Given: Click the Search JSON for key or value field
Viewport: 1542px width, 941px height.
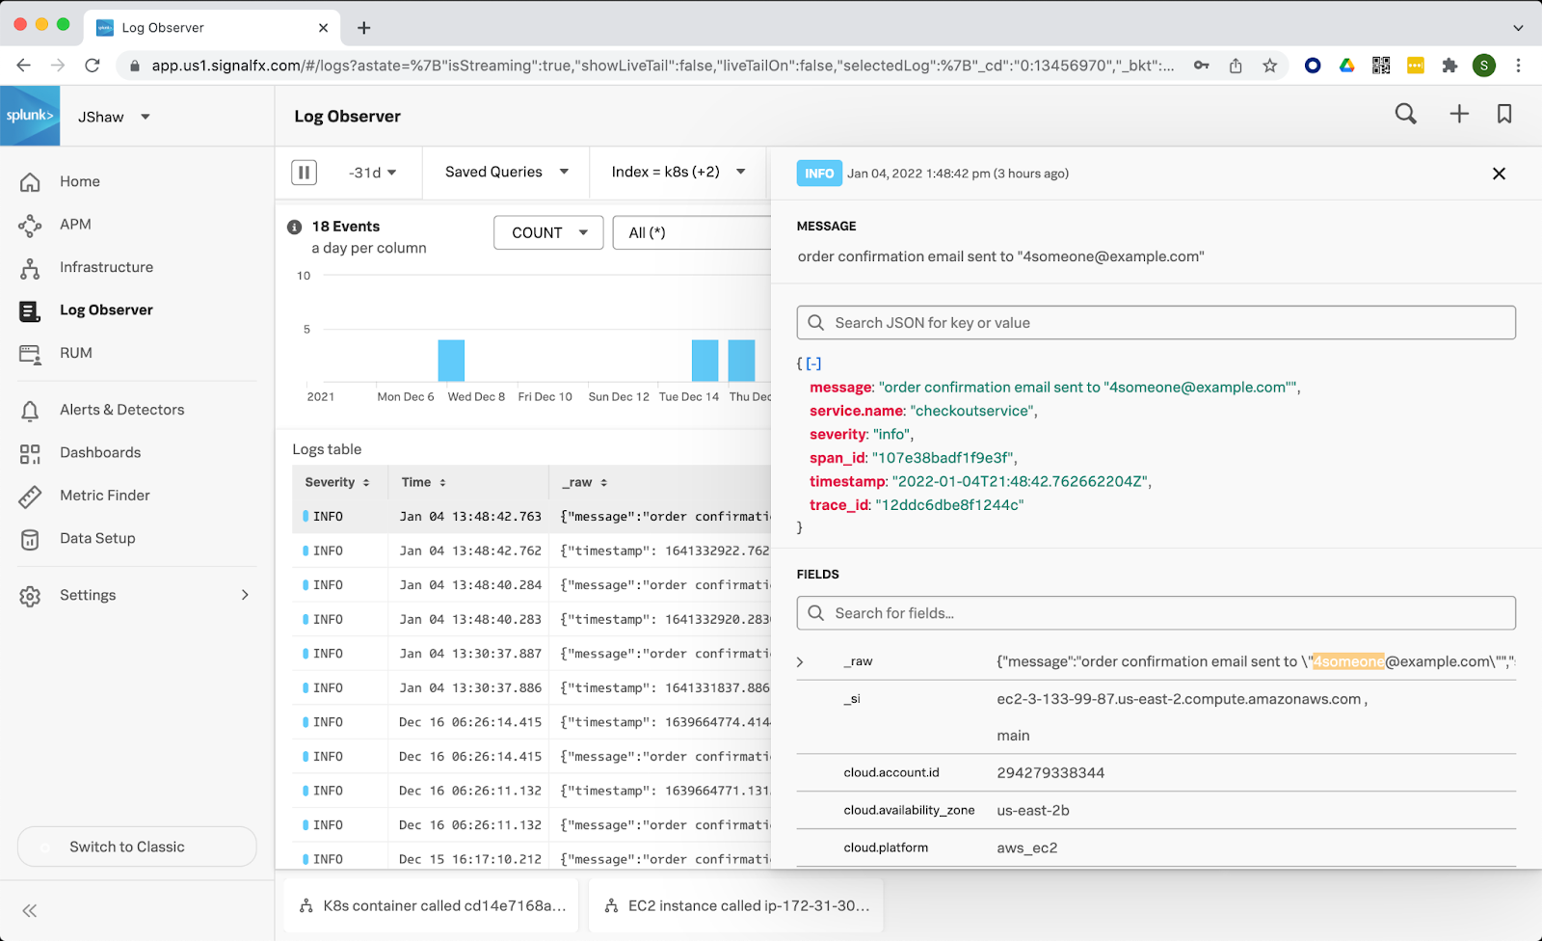Looking at the screenshot, I should tap(1156, 322).
